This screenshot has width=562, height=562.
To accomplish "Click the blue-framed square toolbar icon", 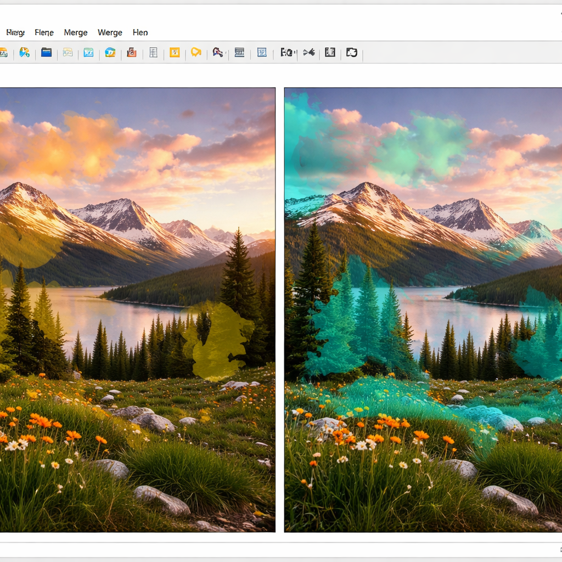I will point(262,53).
